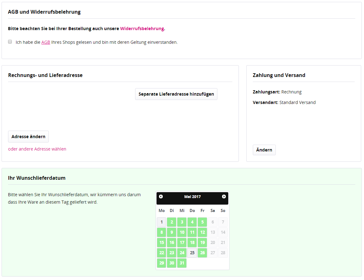
Task: Choose May 10 as delivery date
Action: pos(182,232)
